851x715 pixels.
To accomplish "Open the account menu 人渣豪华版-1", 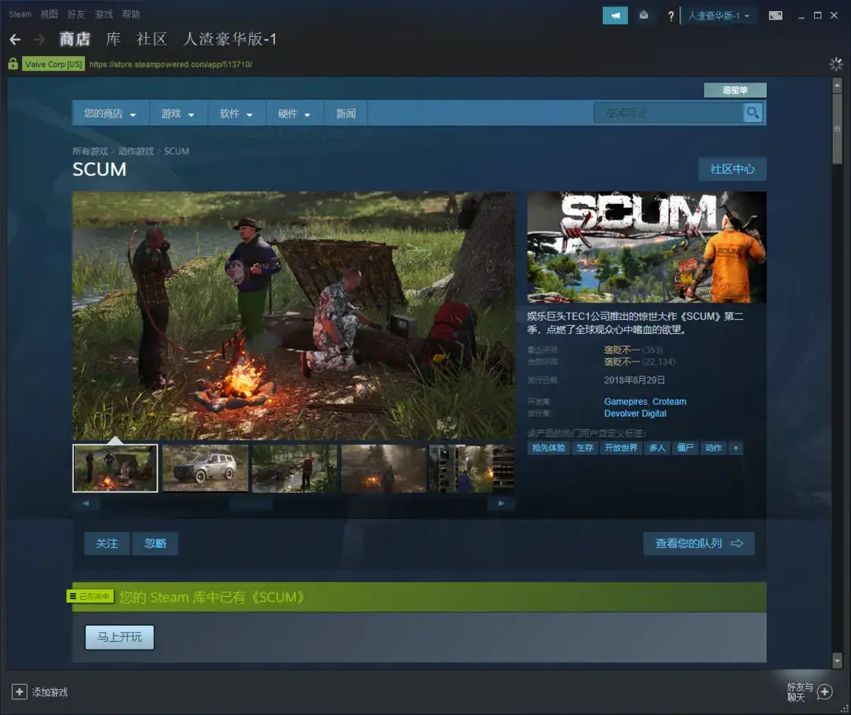I will pos(719,16).
